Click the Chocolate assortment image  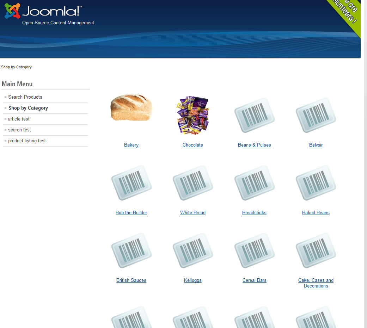point(193,115)
